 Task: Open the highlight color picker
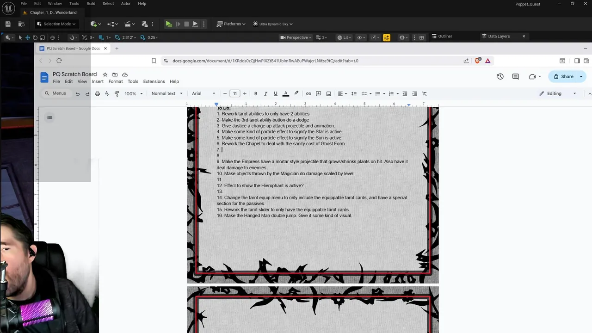(x=296, y=93)
